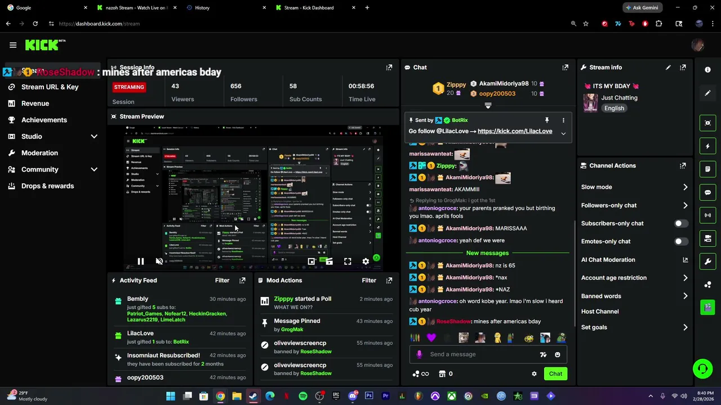Open Set goals options arrow
This screenshot has width=721, height=405.
click(x=685, y=327)
